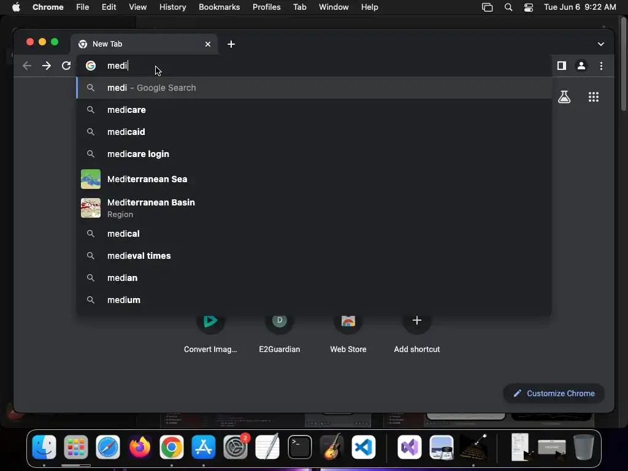
Task: Open the E2Guardian shortcut
Action: [279, 334]
